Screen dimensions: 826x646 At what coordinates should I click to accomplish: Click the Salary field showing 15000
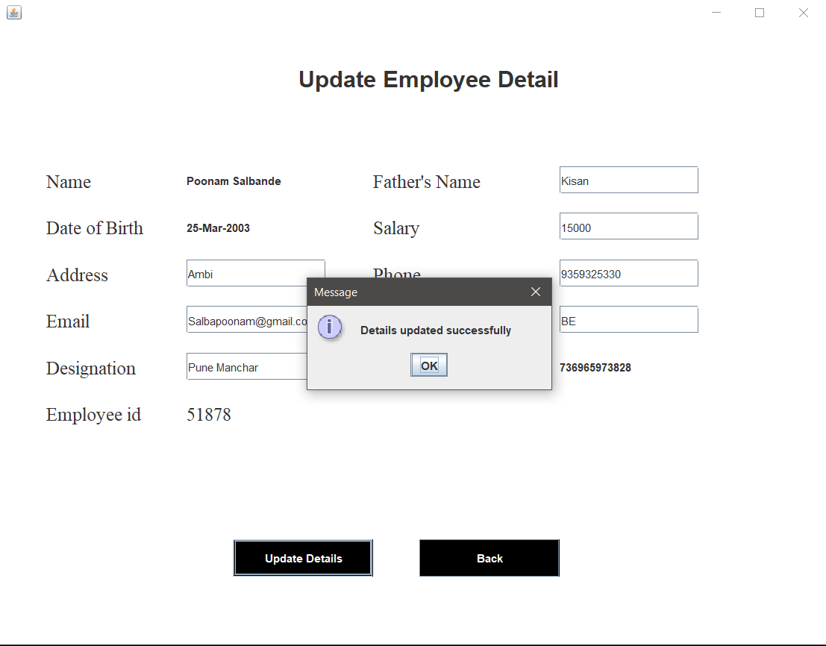tap(628, 226)
